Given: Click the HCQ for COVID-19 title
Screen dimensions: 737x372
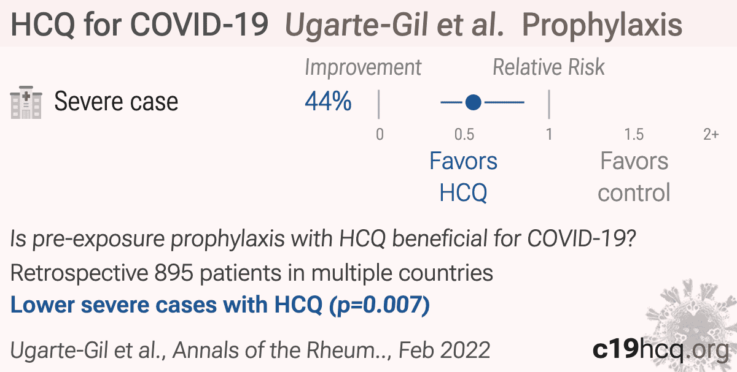Looking at the screenshot, I should (140, 25).
